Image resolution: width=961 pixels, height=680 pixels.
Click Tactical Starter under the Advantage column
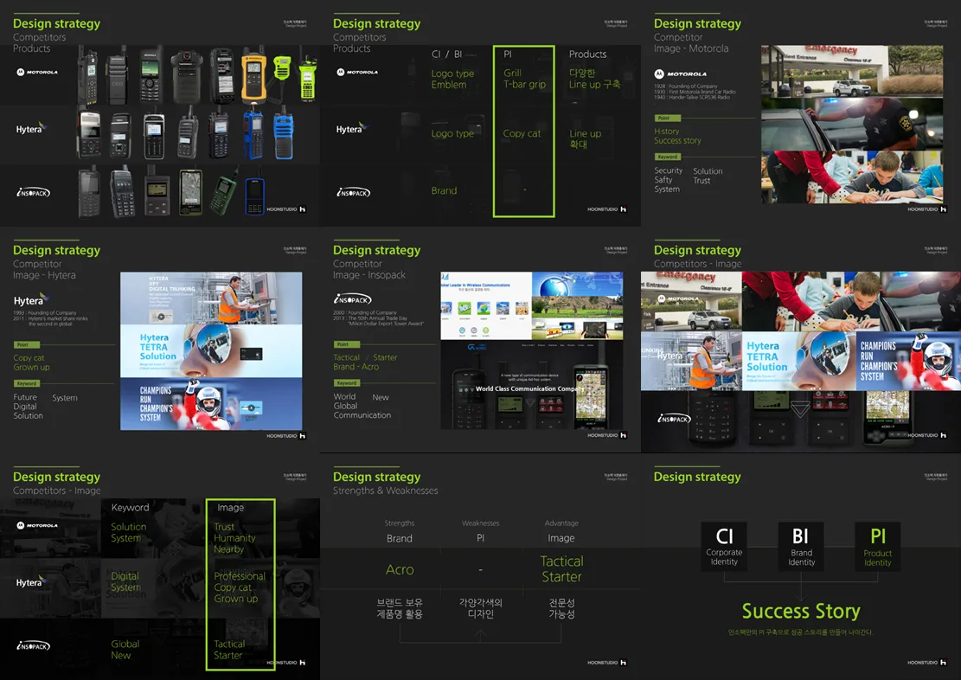561,569
